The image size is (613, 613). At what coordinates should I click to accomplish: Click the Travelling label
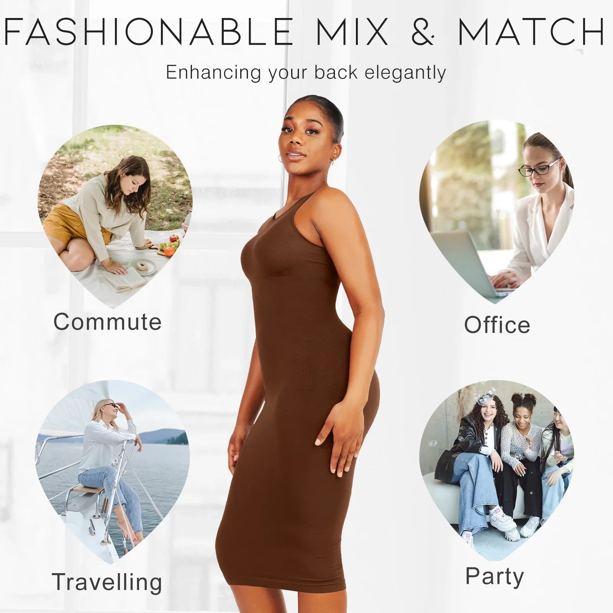click(107, 583)
